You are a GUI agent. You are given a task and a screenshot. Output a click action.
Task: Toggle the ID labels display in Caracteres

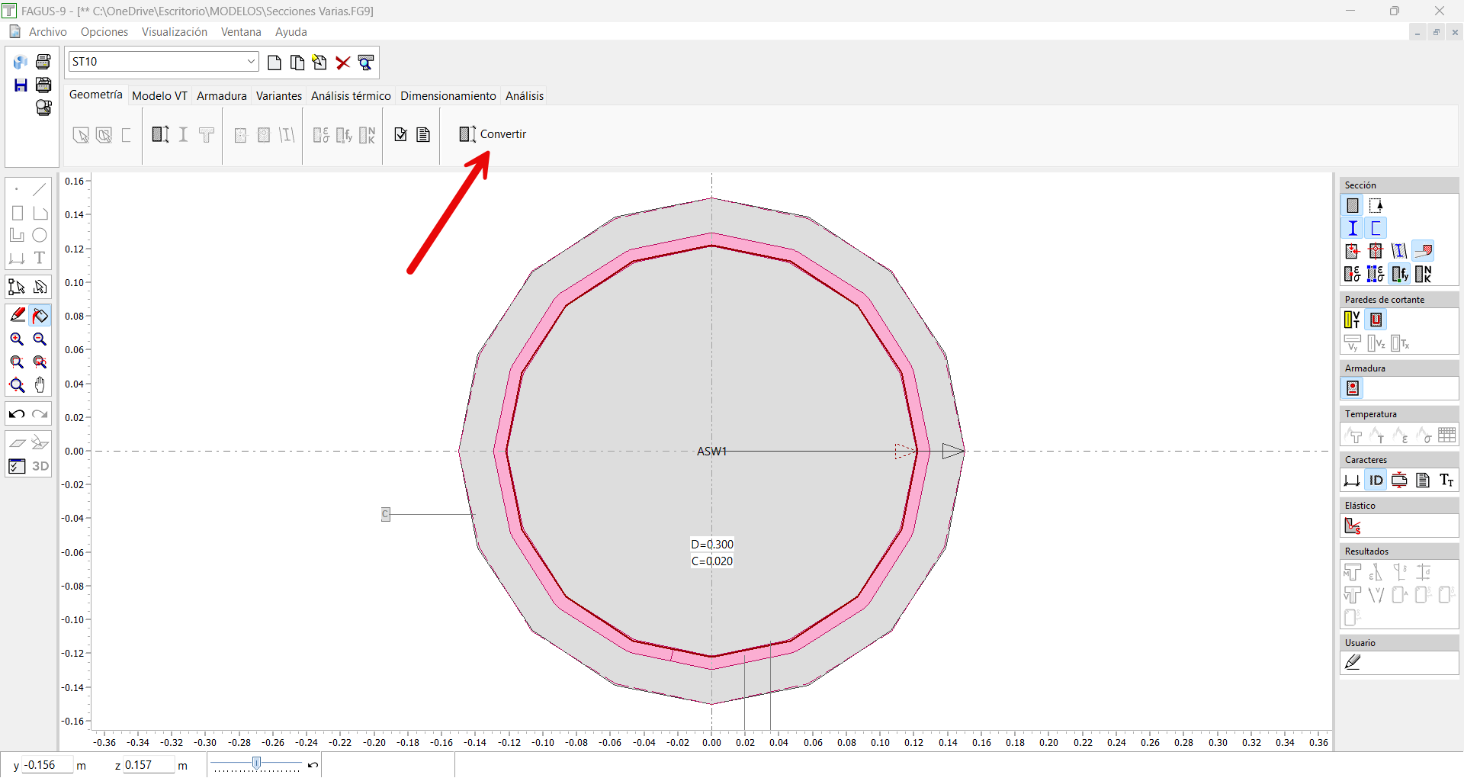(x=1376, y=480)
